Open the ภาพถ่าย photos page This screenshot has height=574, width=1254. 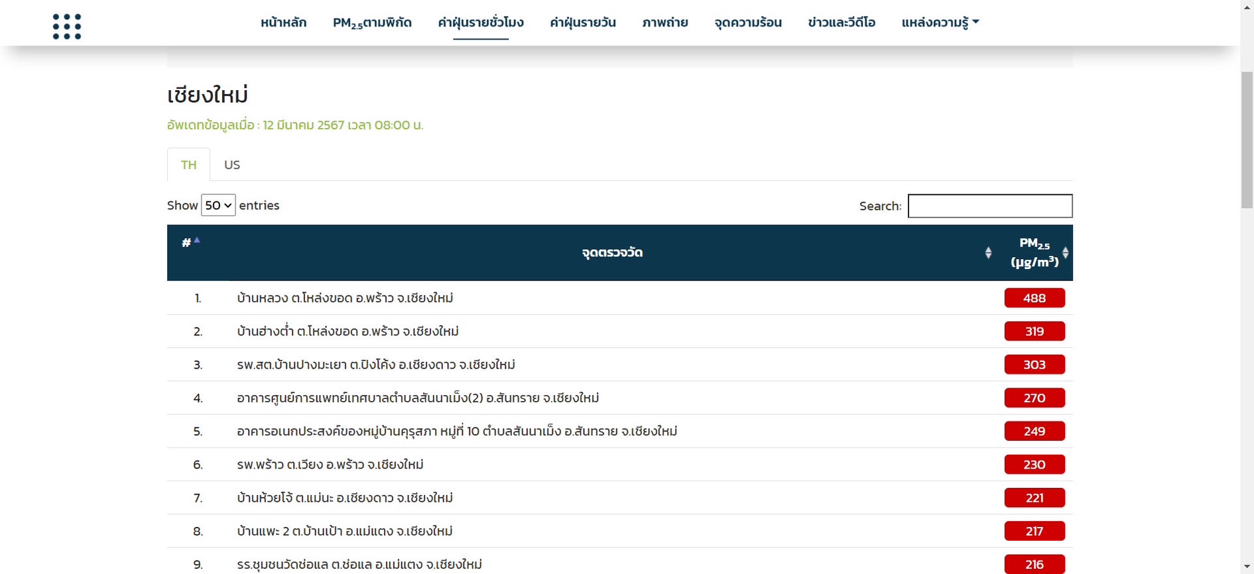click(x=664, y=23)
